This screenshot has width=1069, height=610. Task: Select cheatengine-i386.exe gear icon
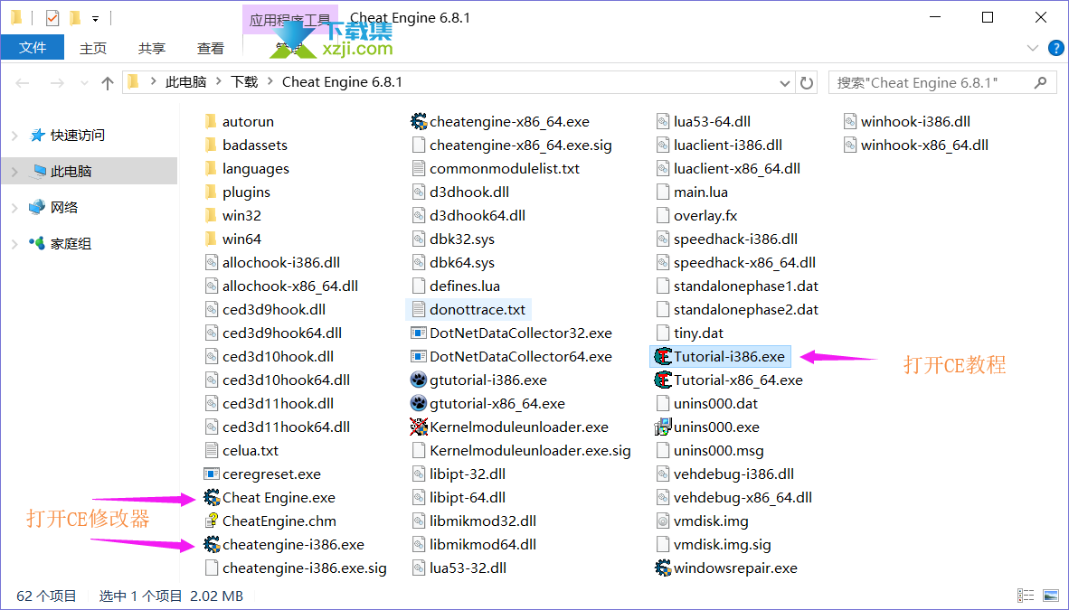212,545
